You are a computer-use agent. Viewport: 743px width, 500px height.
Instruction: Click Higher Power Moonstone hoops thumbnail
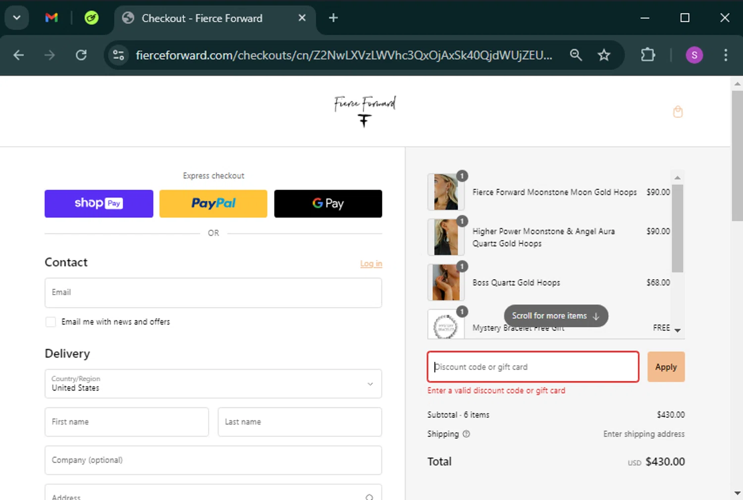446,237
